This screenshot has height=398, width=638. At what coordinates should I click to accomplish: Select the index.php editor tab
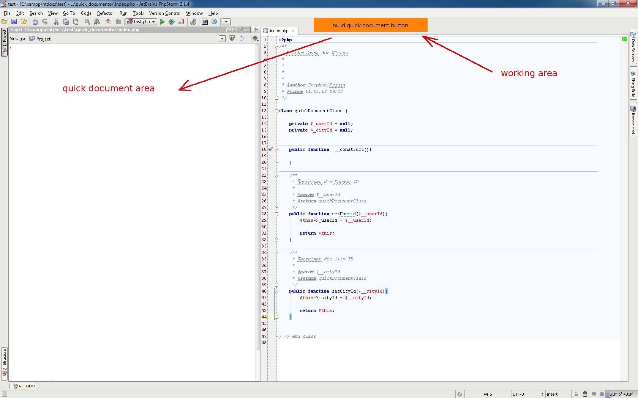pos(279,31)
